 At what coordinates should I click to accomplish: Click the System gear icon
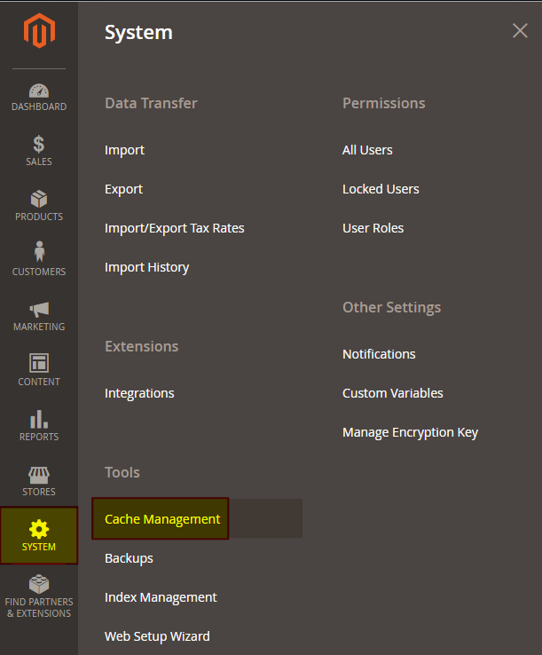pyautogui.click(x=39, y=530)
